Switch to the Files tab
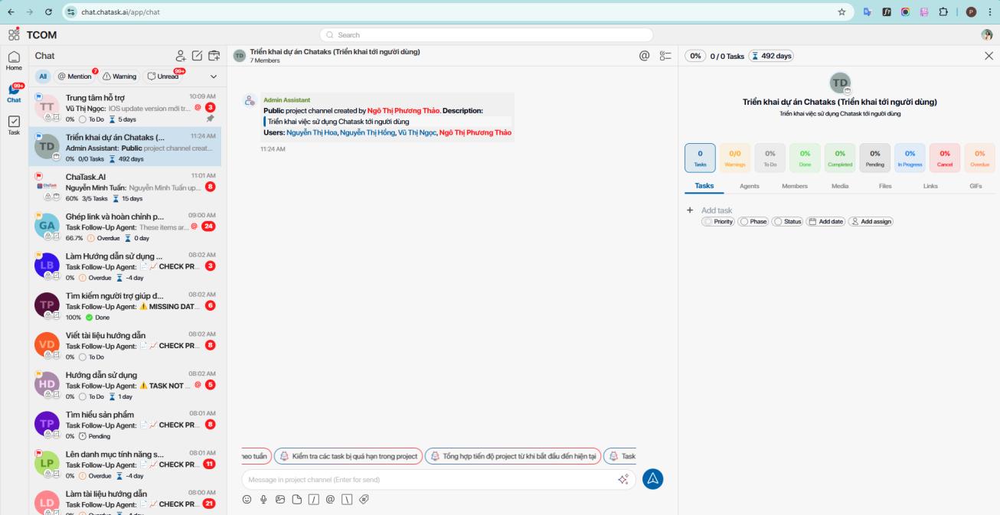The width and height of the screenshot is (1000, 515). [885, 186]
